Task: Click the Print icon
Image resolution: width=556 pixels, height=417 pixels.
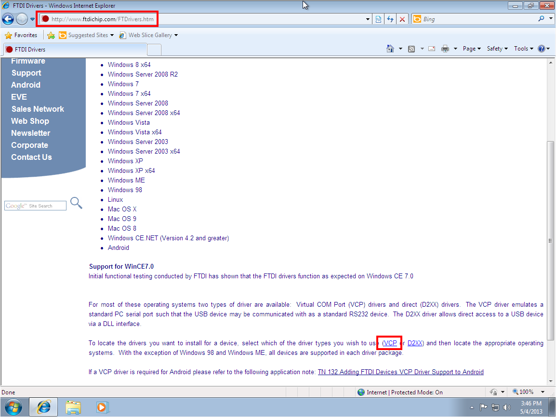Action: 445,49
